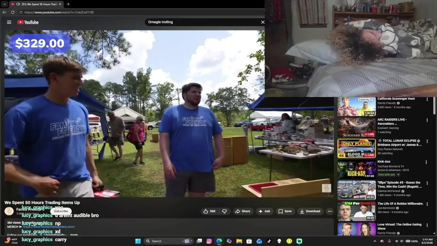Viewport: 437px width, 246px height.
Task: Open Copilot from the taskbar
Action: [229, 241]
